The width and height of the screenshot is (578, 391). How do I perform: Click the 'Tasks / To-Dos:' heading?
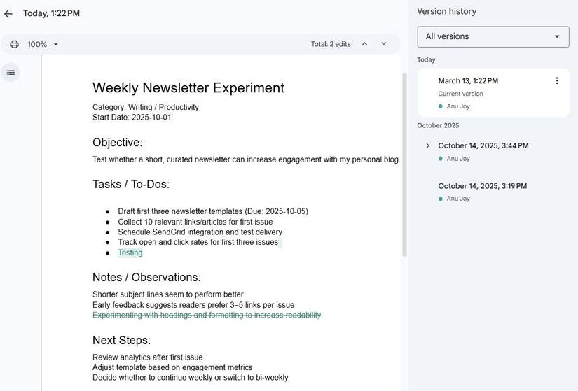(131, 185)
